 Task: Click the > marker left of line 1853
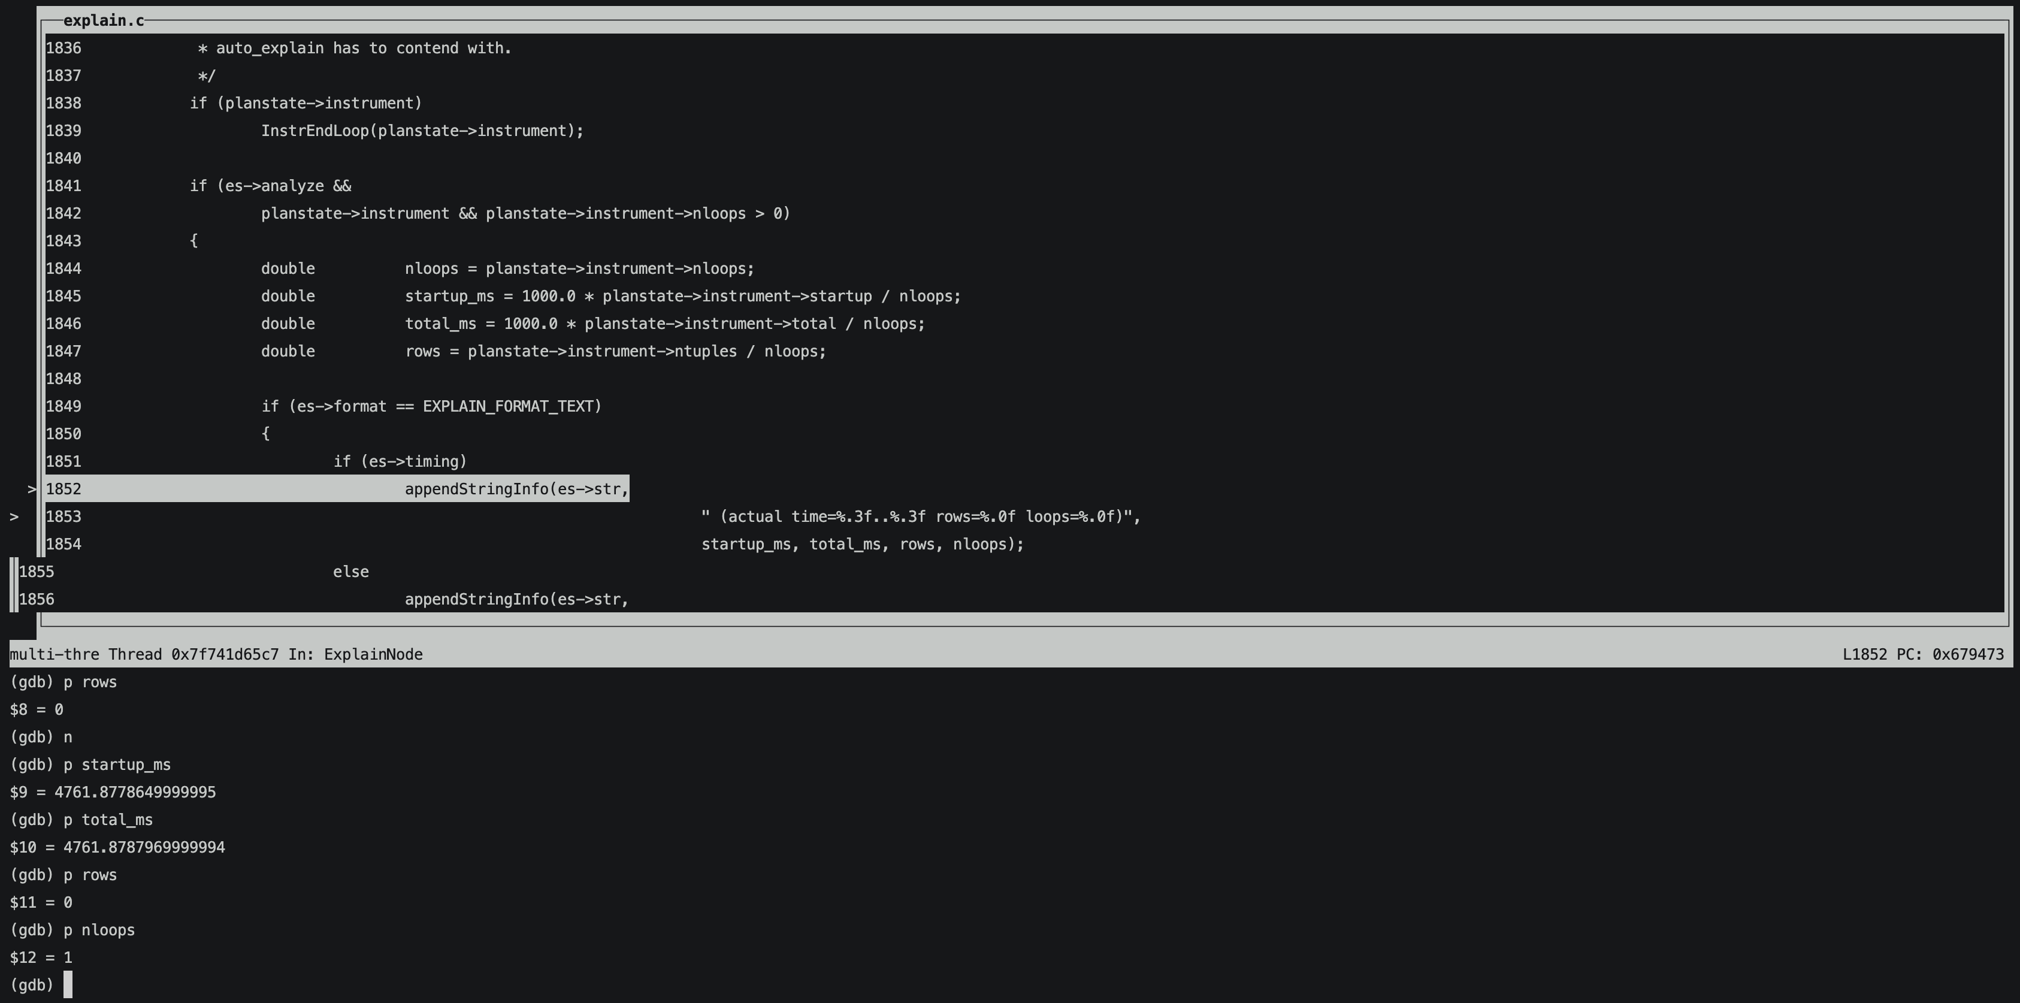click(14, 517)
